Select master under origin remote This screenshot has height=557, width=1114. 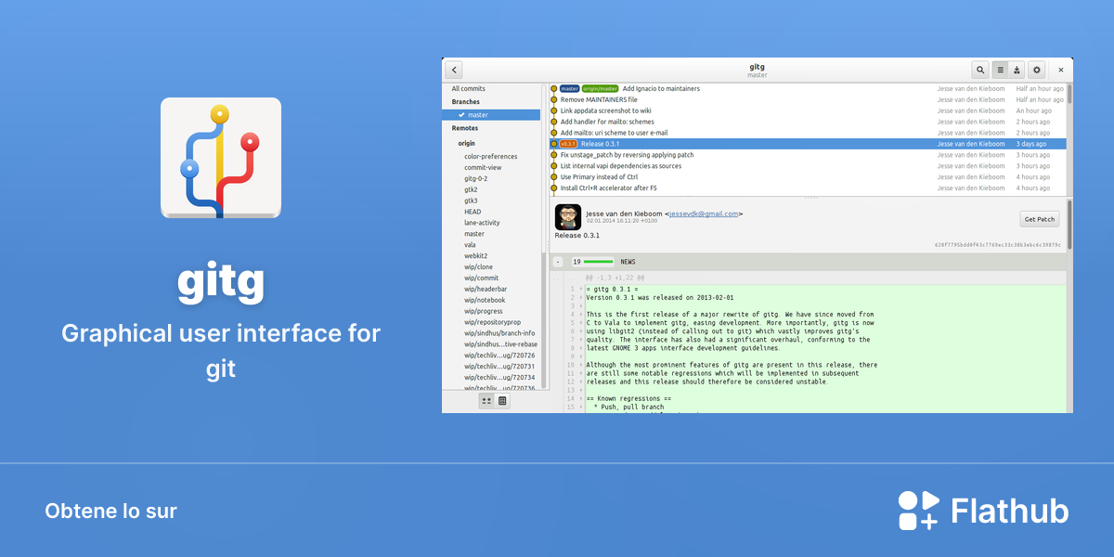pos(474,234)
